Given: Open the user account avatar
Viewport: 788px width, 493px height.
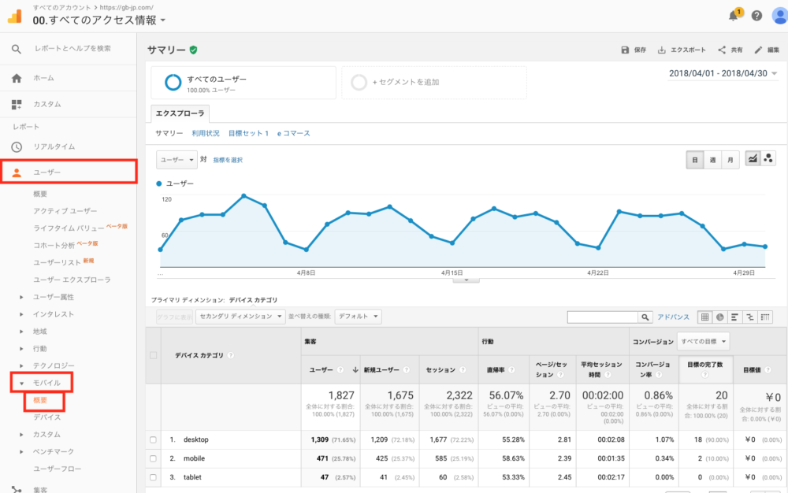Looking at the screenshot, I should (778, 16).
